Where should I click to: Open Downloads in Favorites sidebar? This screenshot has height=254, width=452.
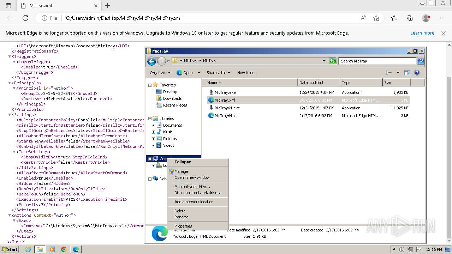tap(169, 98)
